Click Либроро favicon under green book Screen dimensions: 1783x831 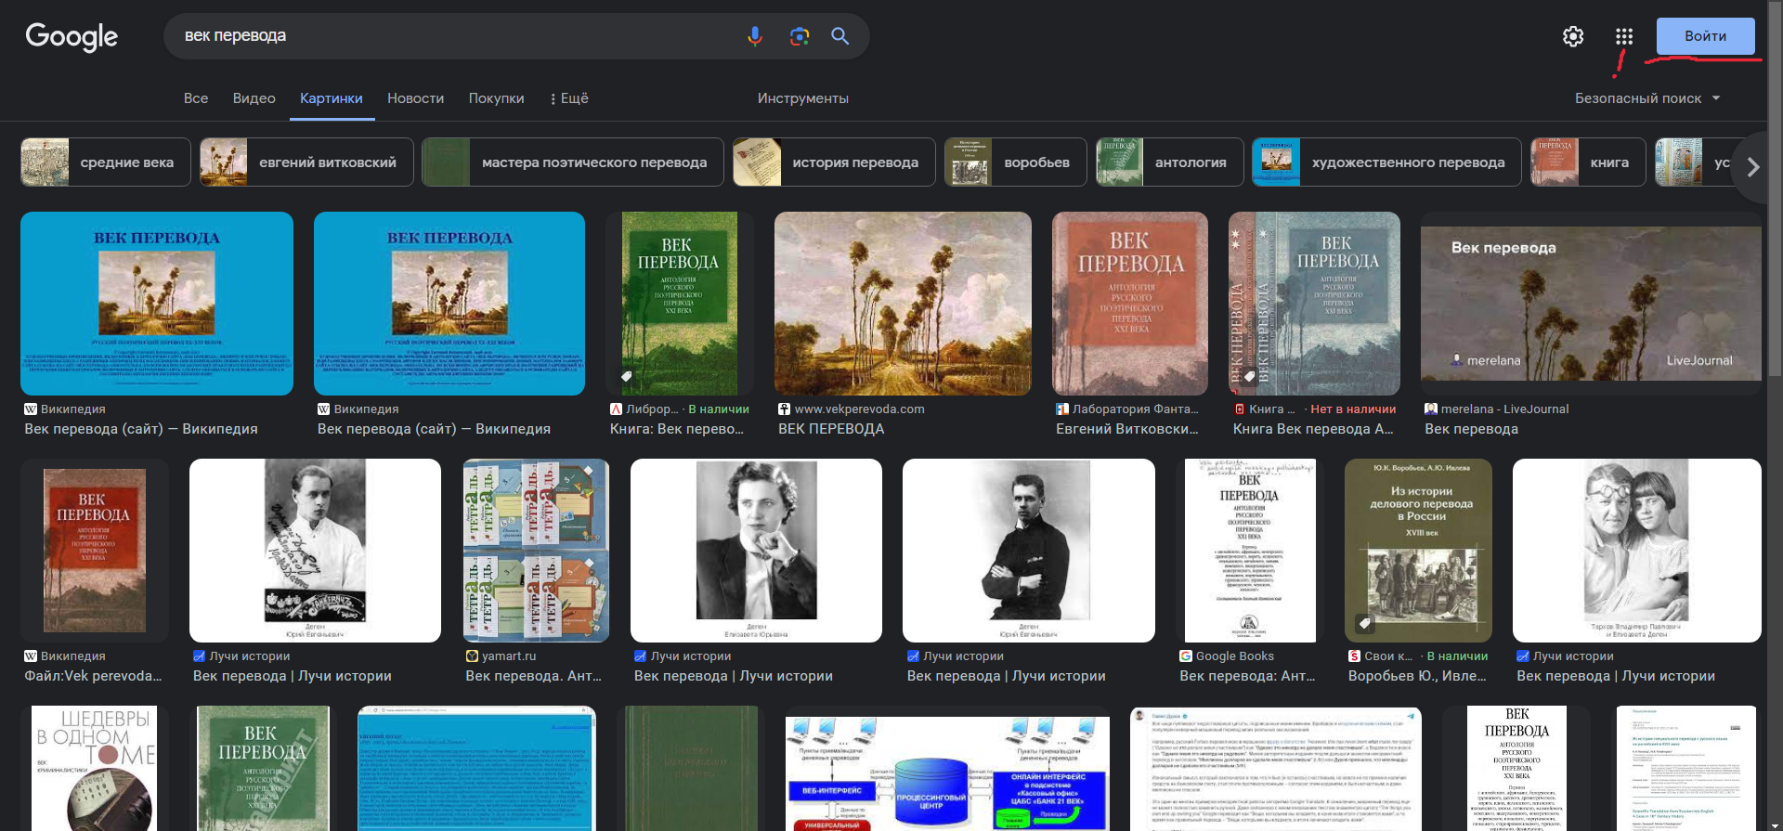pyautogui.click(x=616, y=409)
